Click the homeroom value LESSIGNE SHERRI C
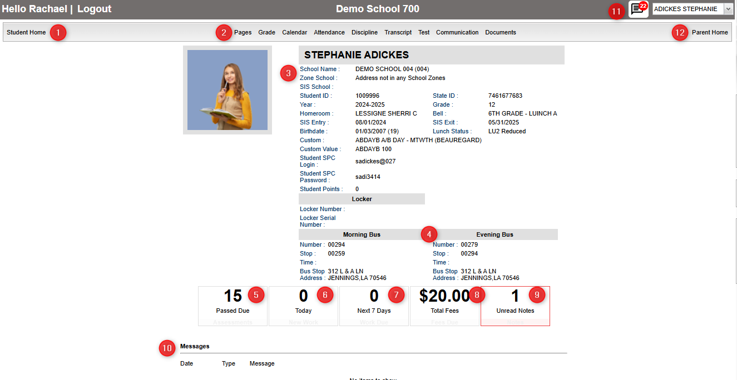The width and height of the screenshot is (737, 380). [386, 113]
